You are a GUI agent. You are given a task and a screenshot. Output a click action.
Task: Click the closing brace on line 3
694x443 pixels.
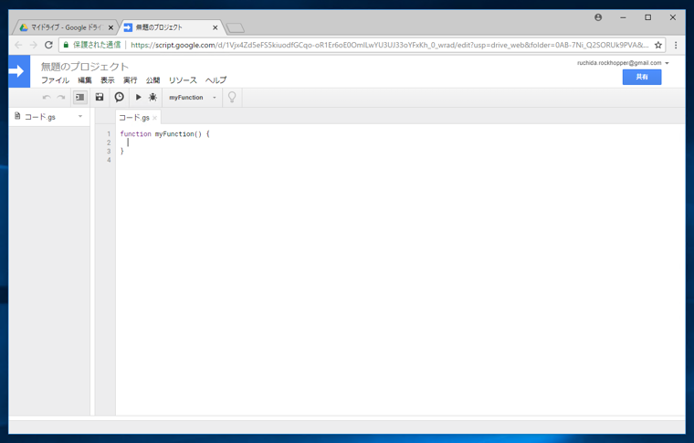click(x=122, y=151)
